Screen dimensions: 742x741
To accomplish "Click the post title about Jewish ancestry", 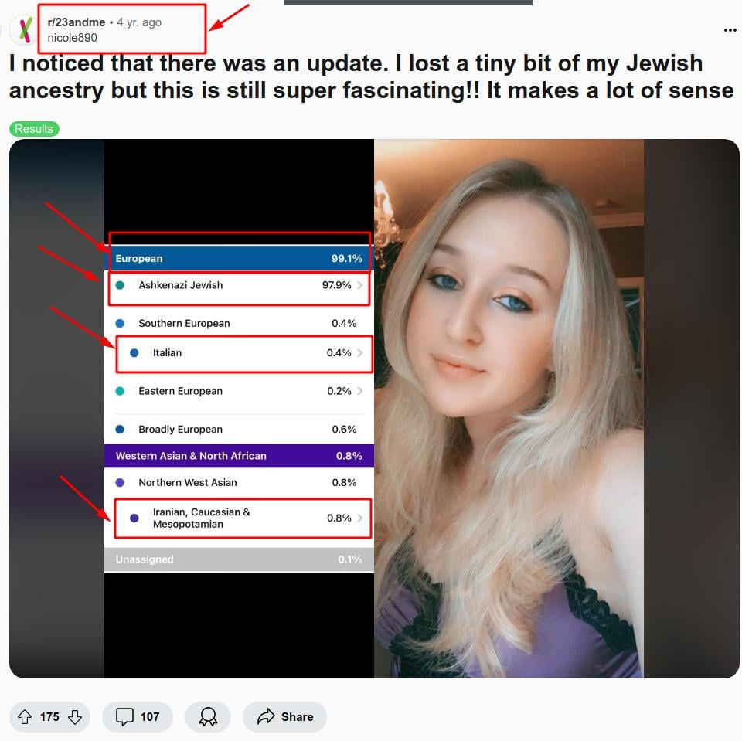I will [372, 77].
